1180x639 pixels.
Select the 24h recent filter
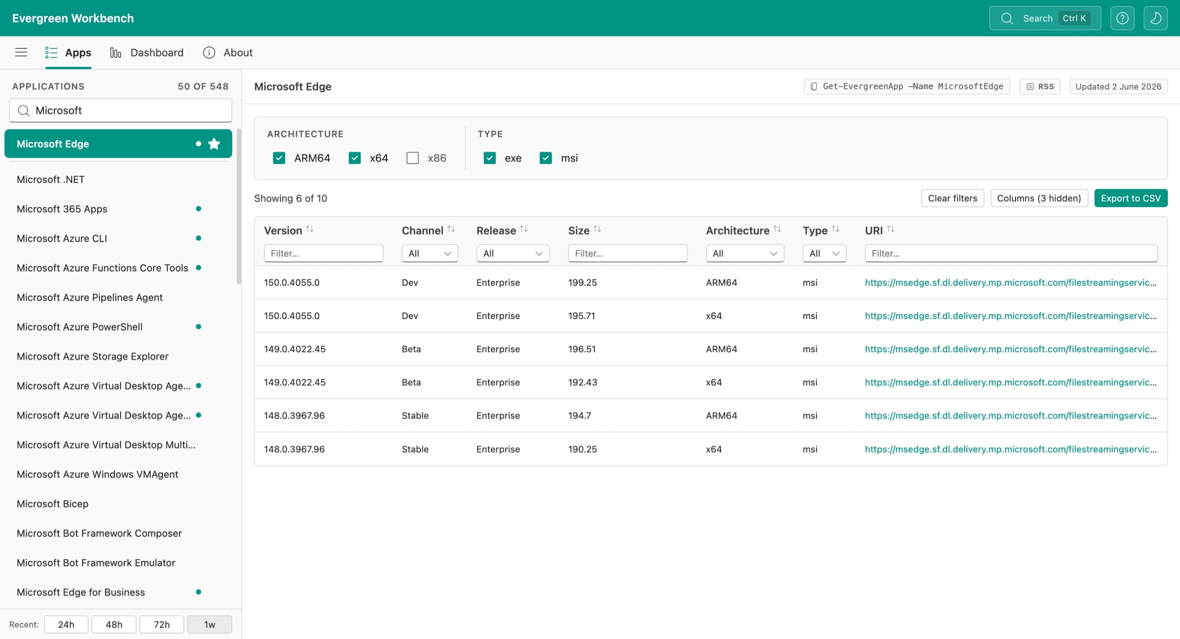(x=66, y=624)
